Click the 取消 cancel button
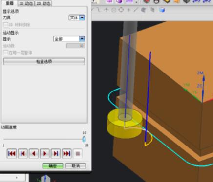The height and width of the screenshot is (182, 213). (x=76, y=166)
